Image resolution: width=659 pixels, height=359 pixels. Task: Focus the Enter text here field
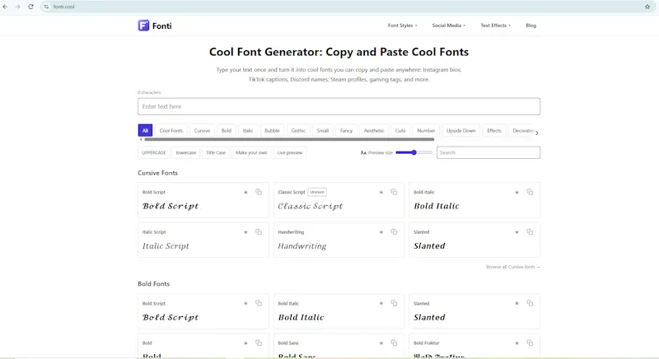coord(339,107)
